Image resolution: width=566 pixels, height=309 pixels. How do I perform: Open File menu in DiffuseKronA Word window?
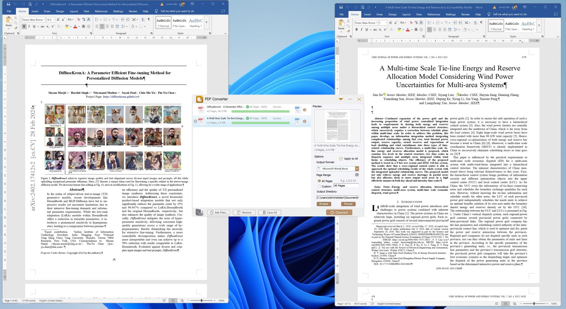tap(9, 11)
